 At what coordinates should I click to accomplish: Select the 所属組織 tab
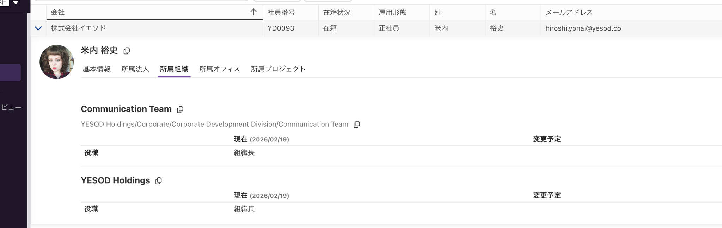tap(174, 69)
